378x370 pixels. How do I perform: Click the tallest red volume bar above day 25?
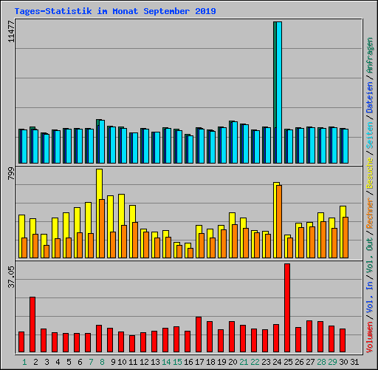pyautogui.click(x=287, y=308)
